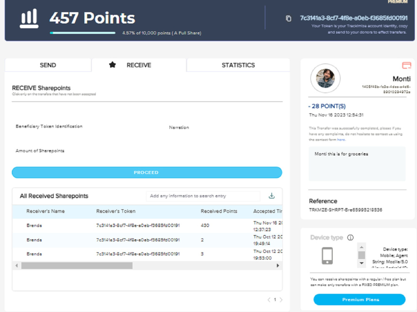Select the Brenda row with 3 points
Viewport: 417px width, 312px height.
(x=147, y=254)
